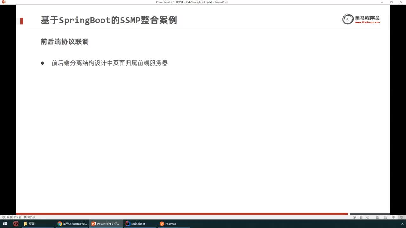This screenshot has height=228, width=406.
Task: Switch to IntelliJ springboot project window
Action: point(140,224)
